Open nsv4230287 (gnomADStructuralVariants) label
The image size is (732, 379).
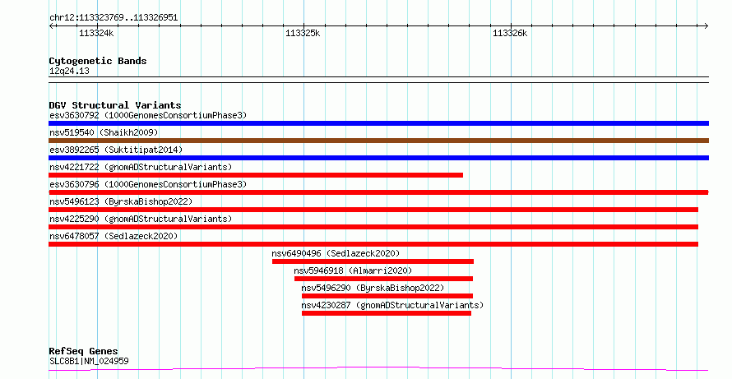392,305
